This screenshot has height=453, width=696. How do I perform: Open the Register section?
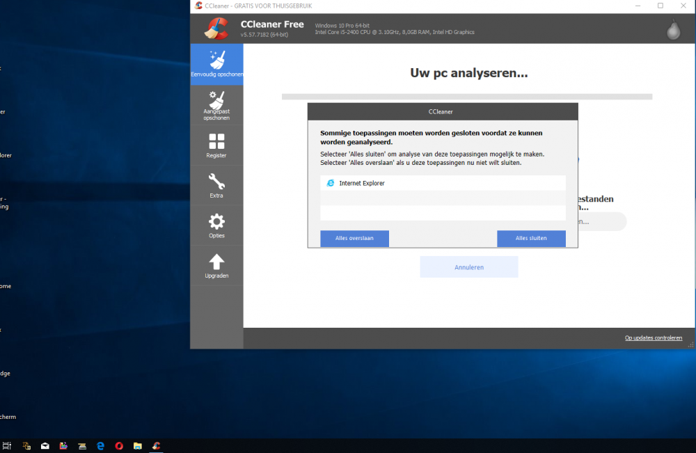click(x=216, y=145)
